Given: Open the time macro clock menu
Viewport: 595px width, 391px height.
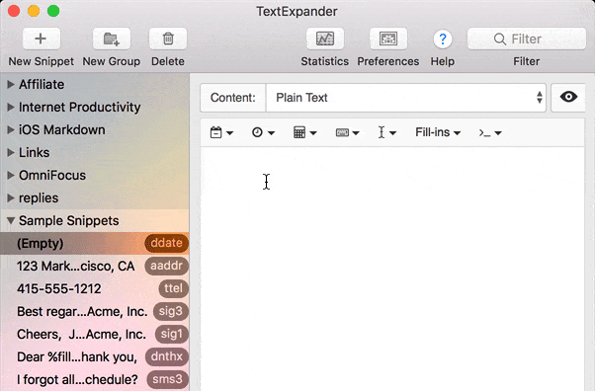Looking at the screenshot, I should (263, 132).
